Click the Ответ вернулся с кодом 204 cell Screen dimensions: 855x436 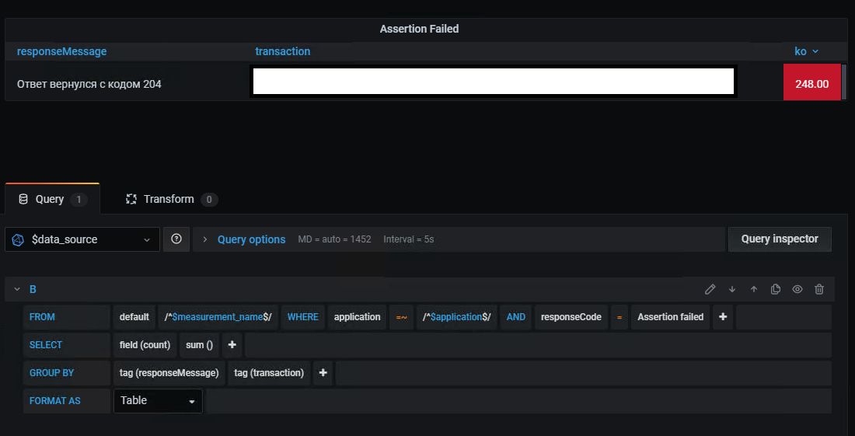tap(89, 84)
